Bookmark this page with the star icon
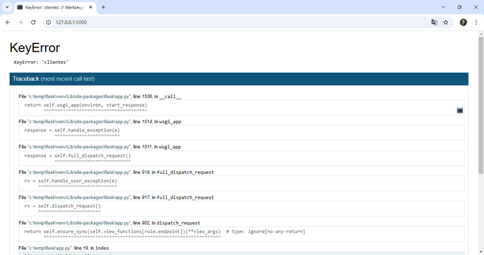Image resolution: width=484 pixels, height=255 pixels. coord(446,22)
